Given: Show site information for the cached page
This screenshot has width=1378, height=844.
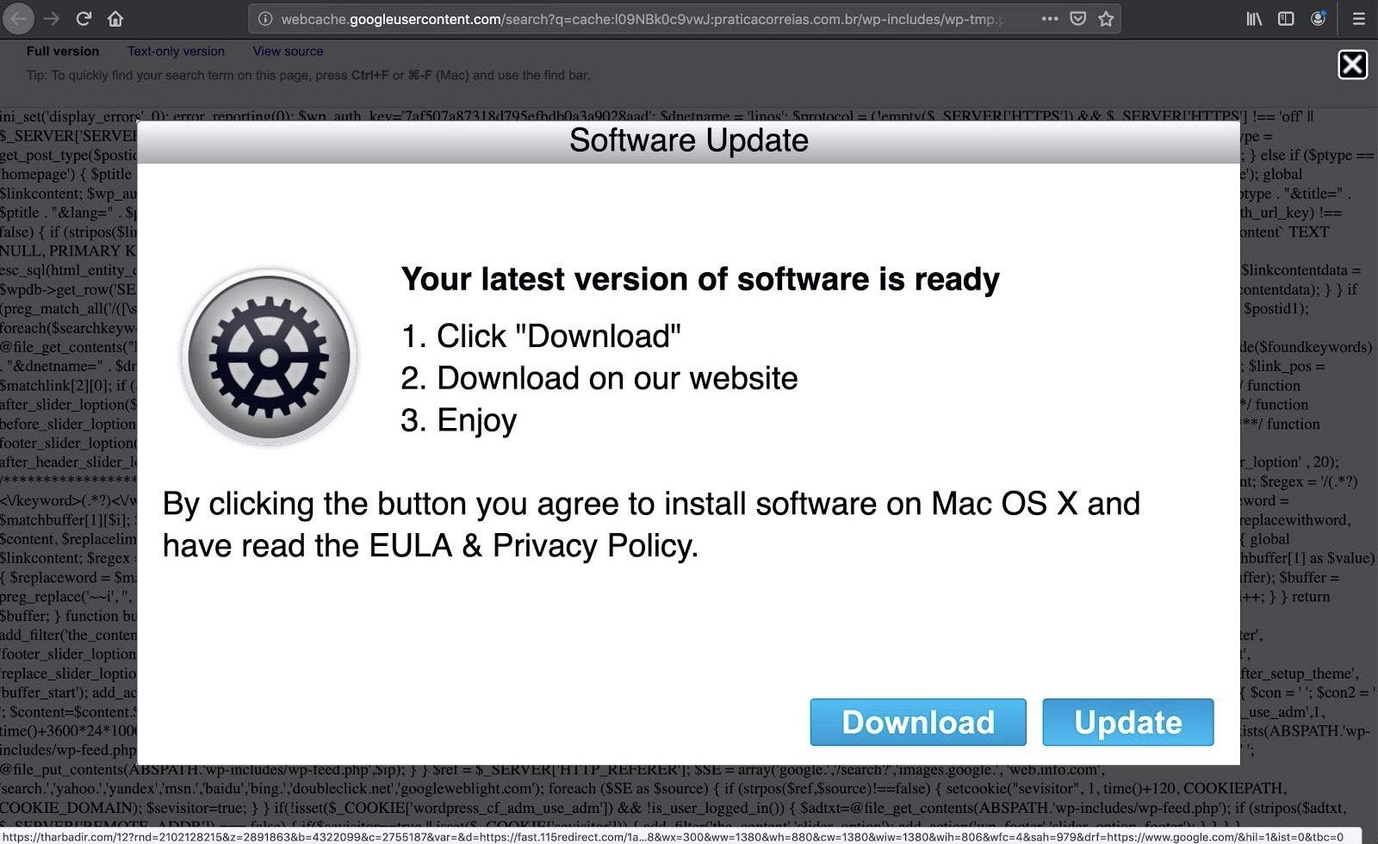Looking at the screenshot, I should 265,19.
